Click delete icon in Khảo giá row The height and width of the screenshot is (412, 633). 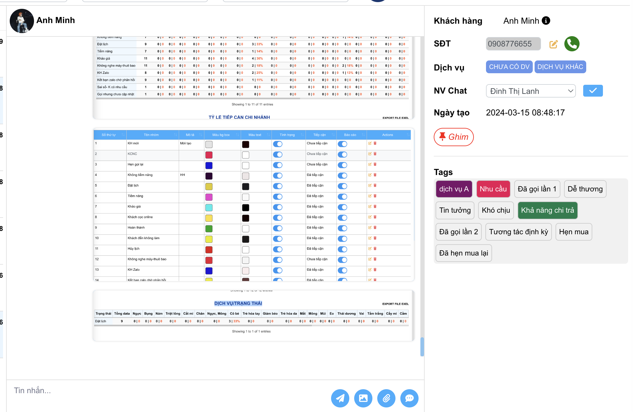pos(375,207)
